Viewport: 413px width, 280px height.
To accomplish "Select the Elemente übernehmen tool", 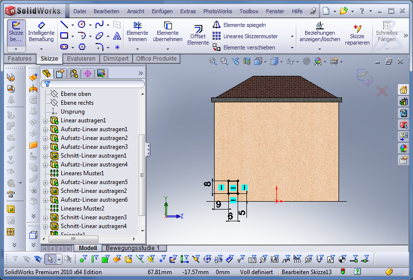I will point(168,32).
